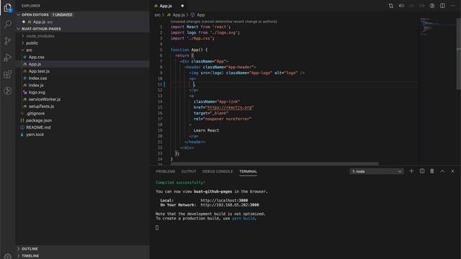Click the code minimap preview
Viewport: 461px width, 259px height.
pyautogui.click(x=437, y=27)
